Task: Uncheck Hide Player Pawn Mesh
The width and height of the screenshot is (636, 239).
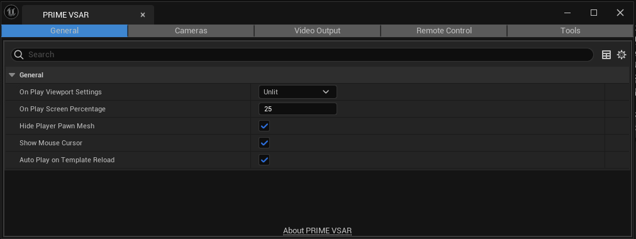Action: 264,126
